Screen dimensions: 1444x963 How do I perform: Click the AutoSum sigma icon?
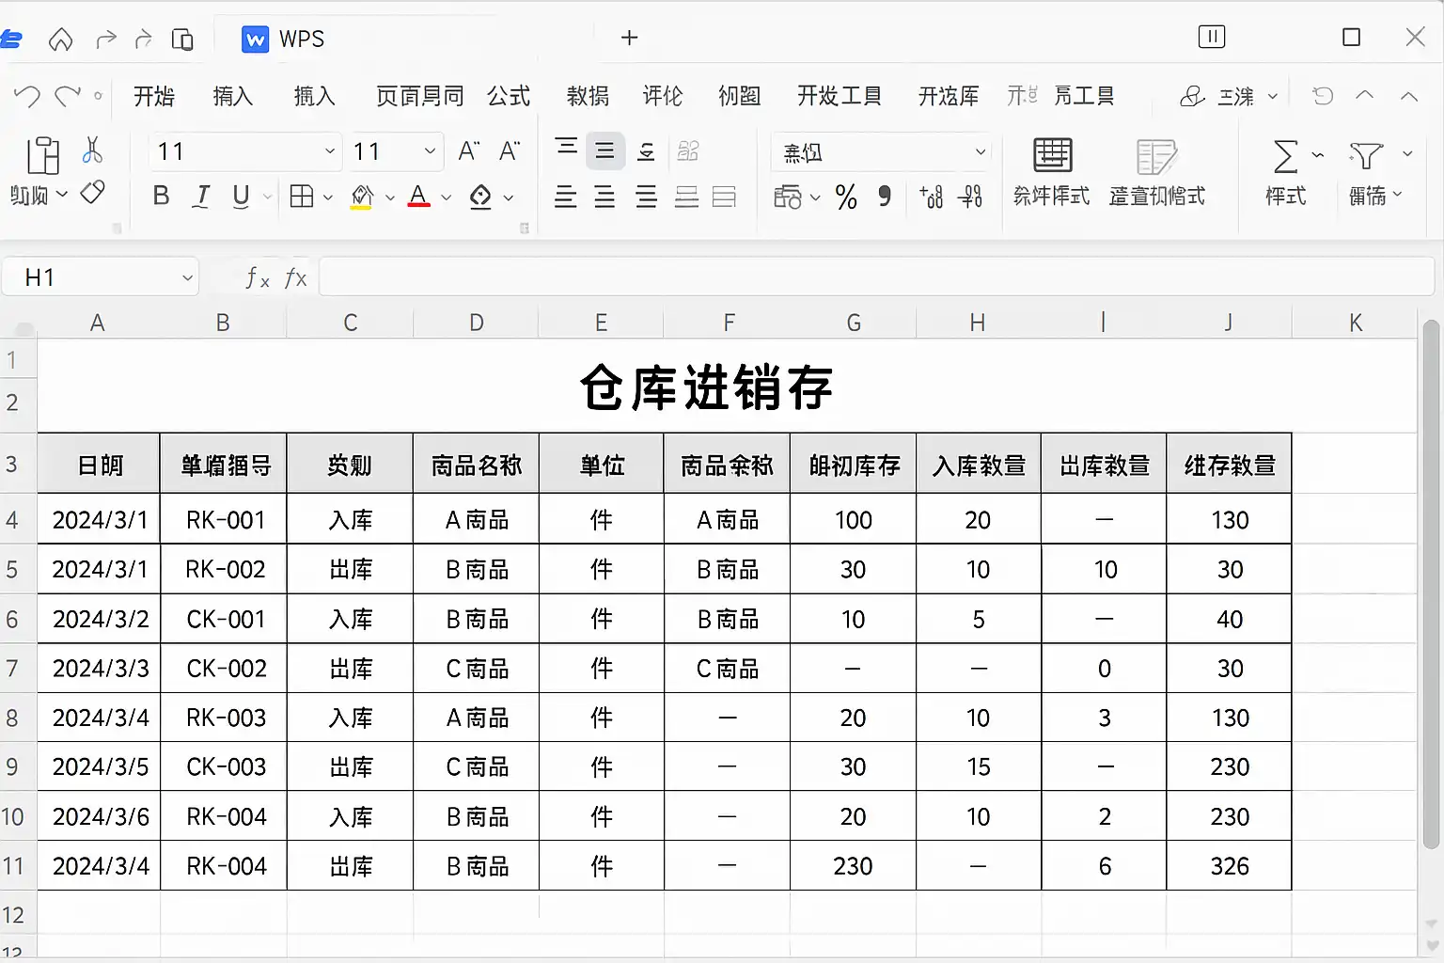point(1285,156)
